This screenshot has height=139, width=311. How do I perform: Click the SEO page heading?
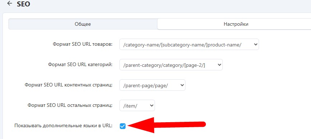pyautogui.click(x=23, y=4)
